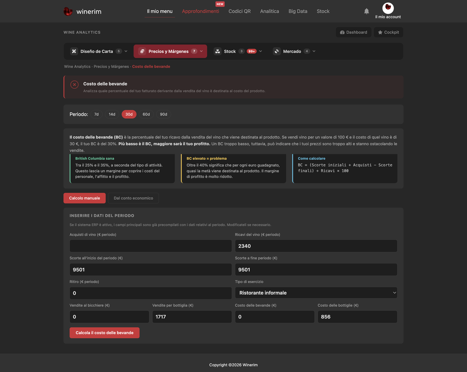Open the Cockpit button
The width and height of the screenshot is (467, 372).
[x=389, y=32]
